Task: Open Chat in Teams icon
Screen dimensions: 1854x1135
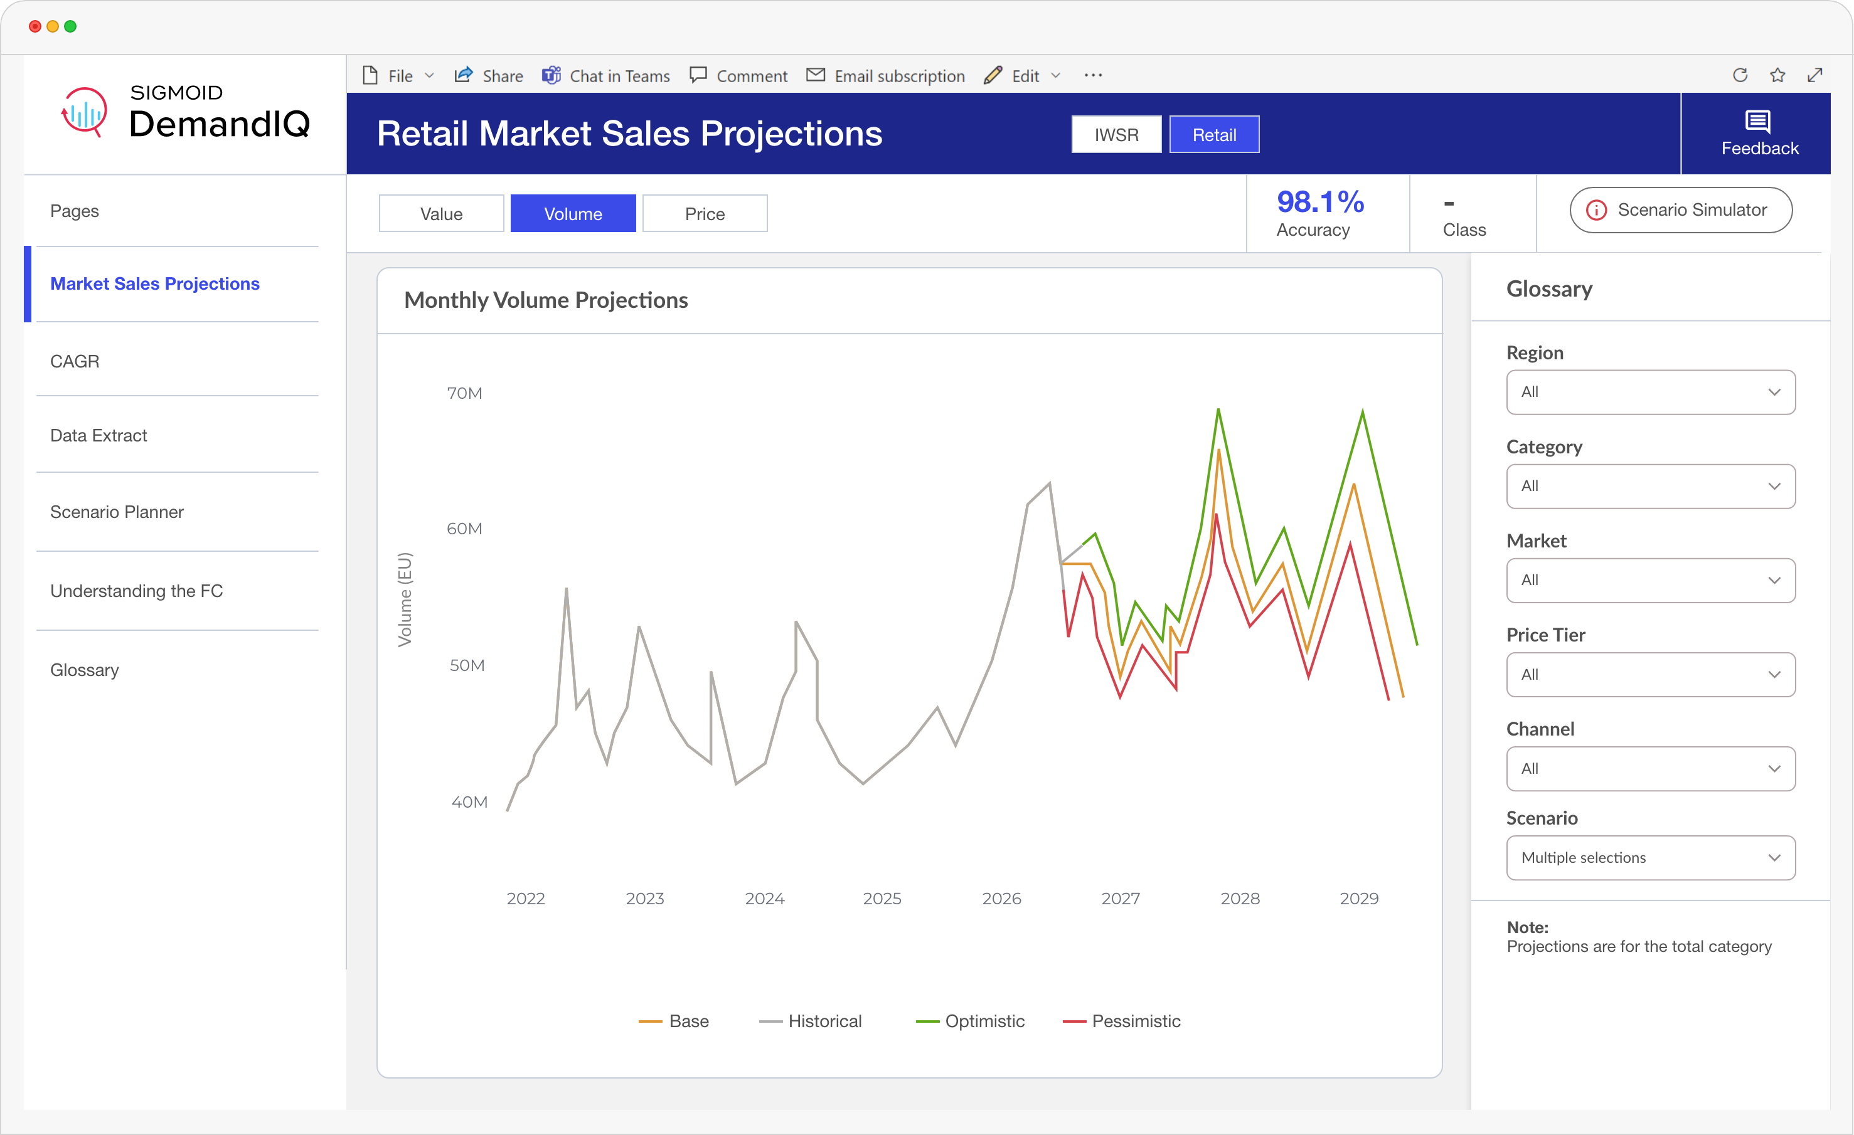Action: pos(551,75)
